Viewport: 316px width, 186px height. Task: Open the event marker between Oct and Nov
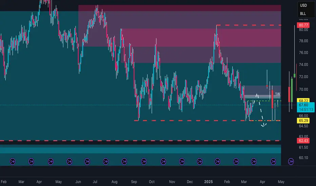(x=163, y=161)
